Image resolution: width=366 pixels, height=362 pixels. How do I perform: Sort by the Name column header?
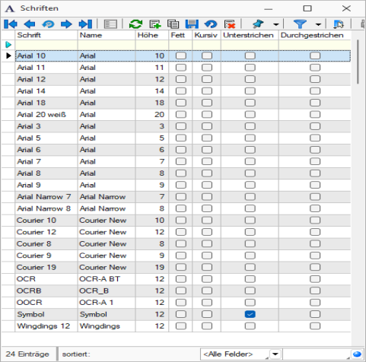[107, 35]
